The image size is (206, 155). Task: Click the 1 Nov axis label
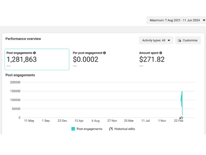click(x=162, y=121)
